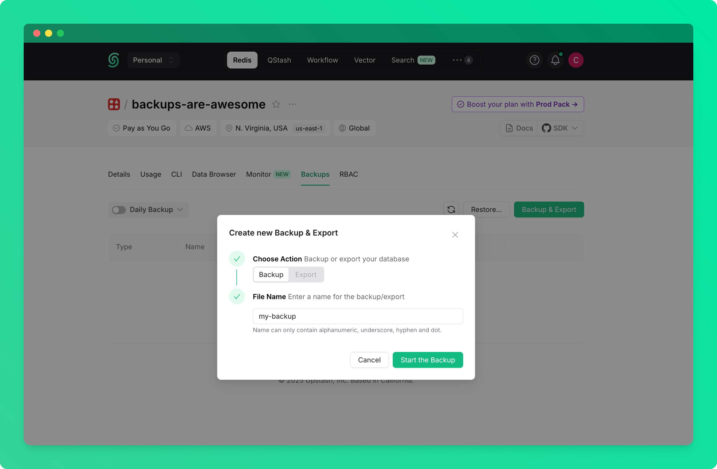Expand the Personal team selector
The height and width of the screenshot is (469, 717).
point(153,60)
